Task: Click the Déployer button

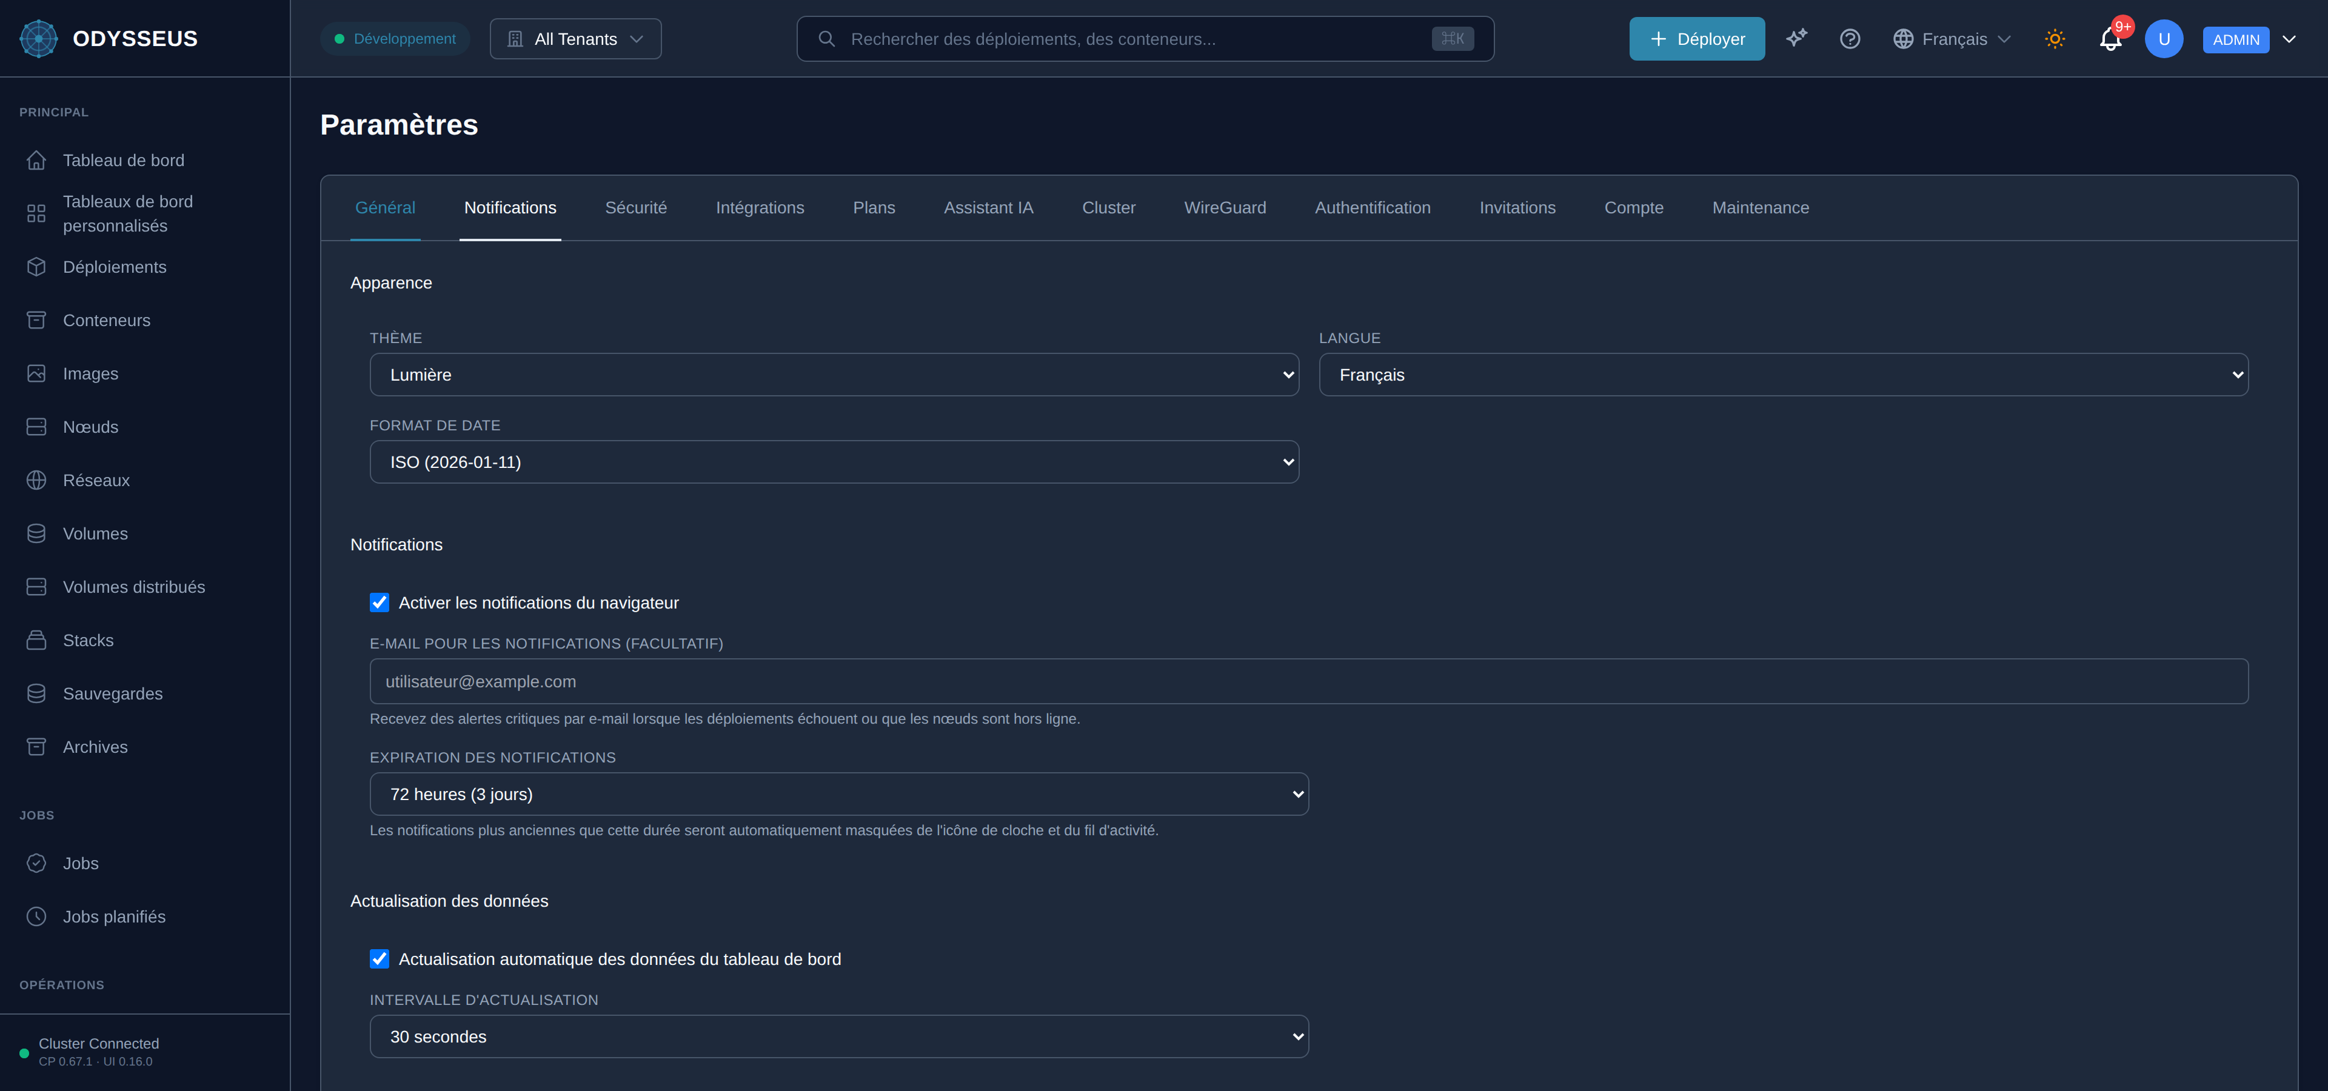Action: [1696, 38]
